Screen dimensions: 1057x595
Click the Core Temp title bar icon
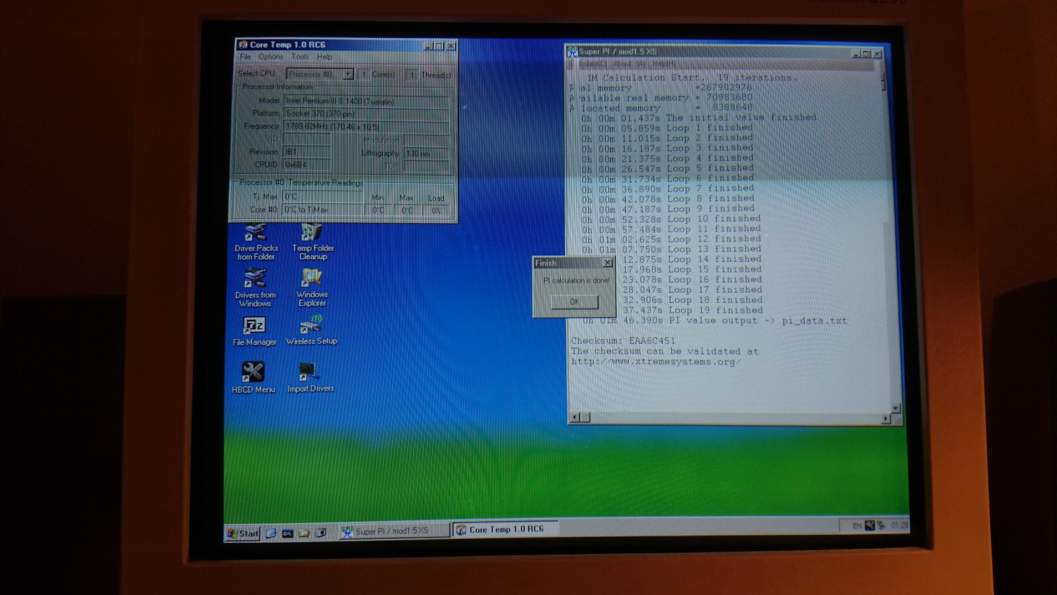(x=243, y=44)
